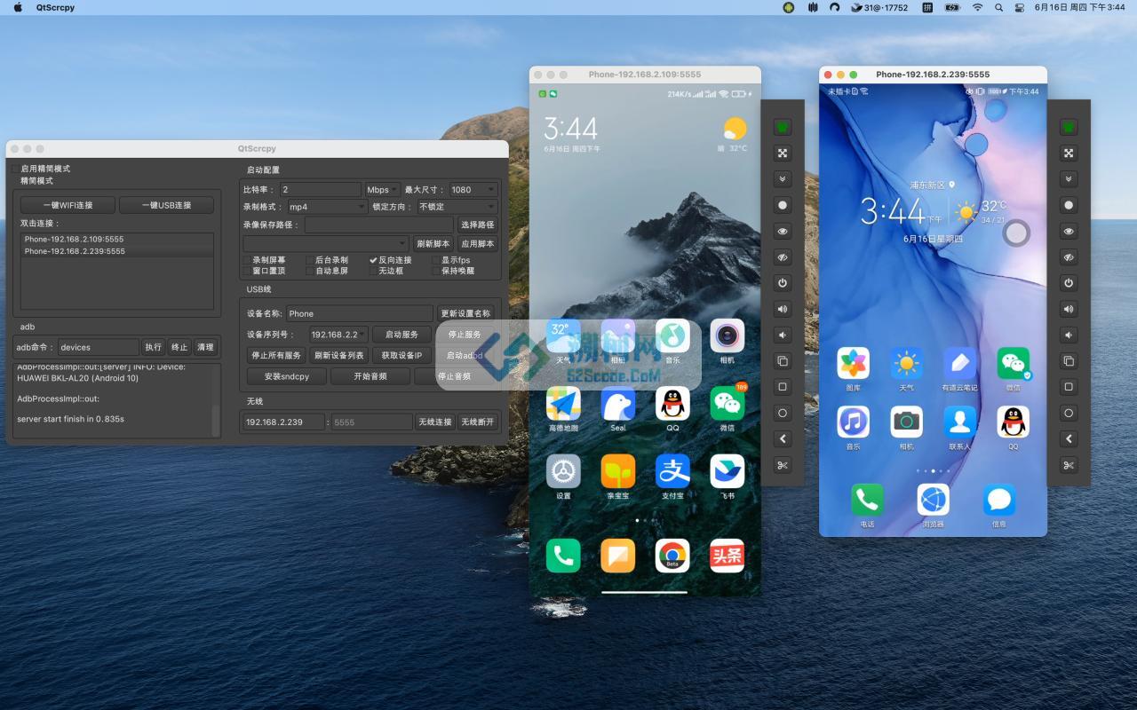
Task: Click the wireless IP field 192.168.2.239
Action: coord(284,422)
